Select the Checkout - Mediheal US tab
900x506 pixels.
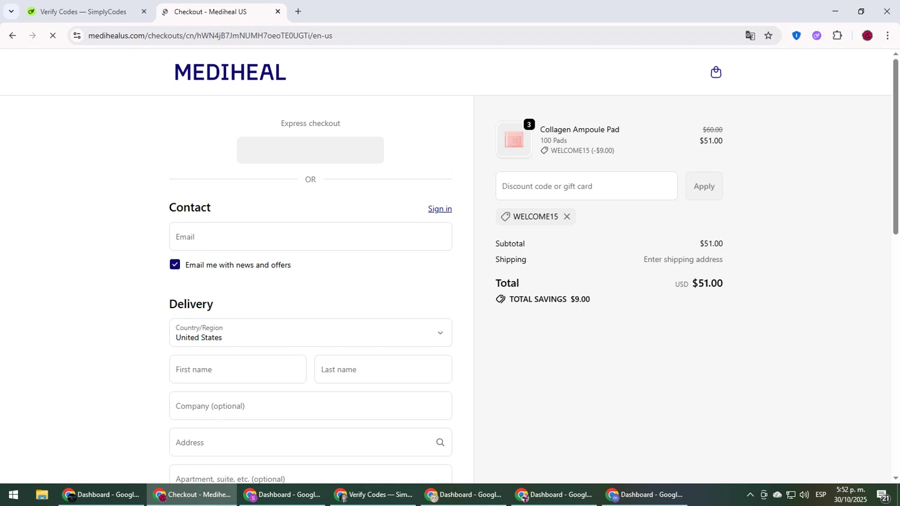(221, 11)
